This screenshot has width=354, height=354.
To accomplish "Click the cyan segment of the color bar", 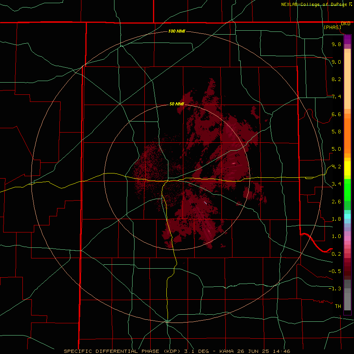I will 347,216.
